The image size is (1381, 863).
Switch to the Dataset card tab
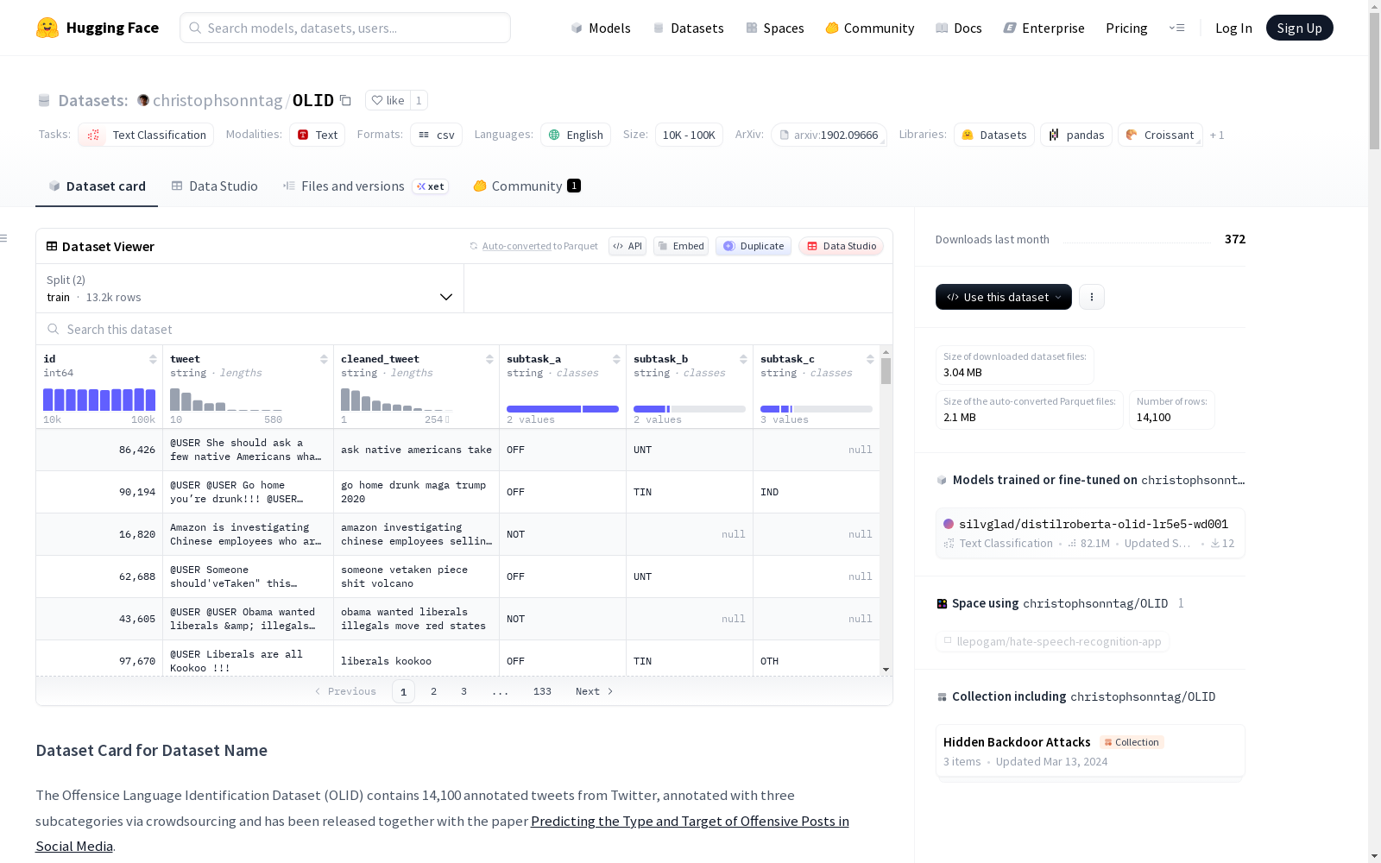97,186
